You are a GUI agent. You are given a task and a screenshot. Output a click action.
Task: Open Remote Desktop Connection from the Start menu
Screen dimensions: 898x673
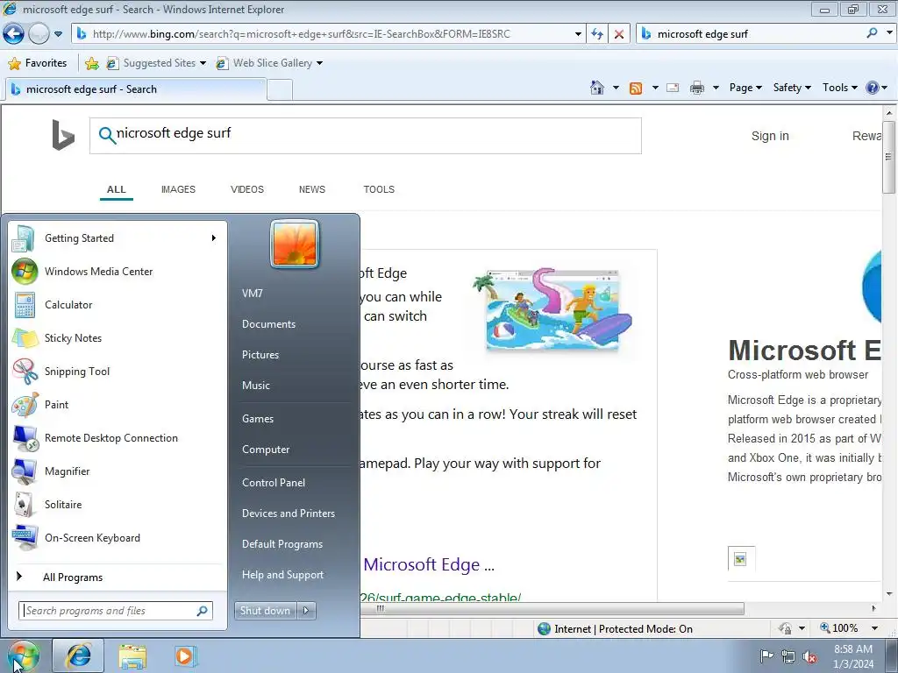point(118,438)
